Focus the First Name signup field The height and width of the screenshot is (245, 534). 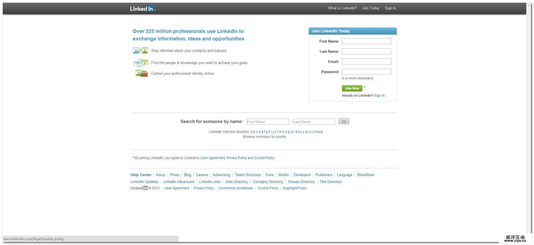point(366,41)
